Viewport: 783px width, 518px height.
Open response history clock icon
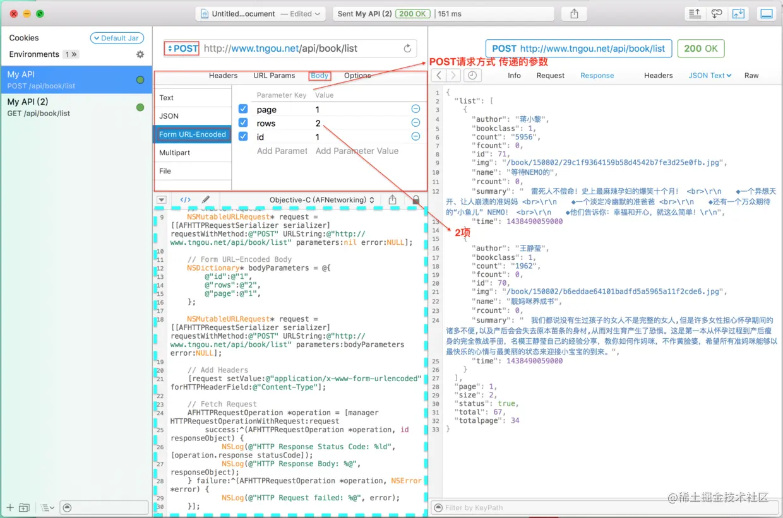click(472, 75)
